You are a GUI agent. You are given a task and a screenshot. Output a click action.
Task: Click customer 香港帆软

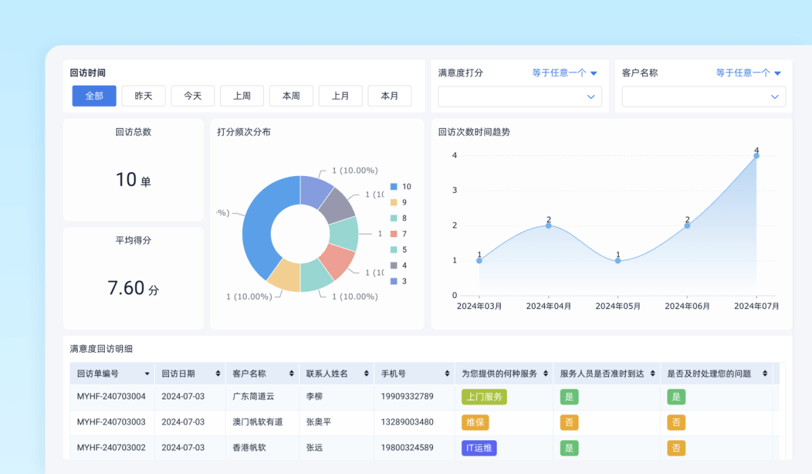point(249,448)
